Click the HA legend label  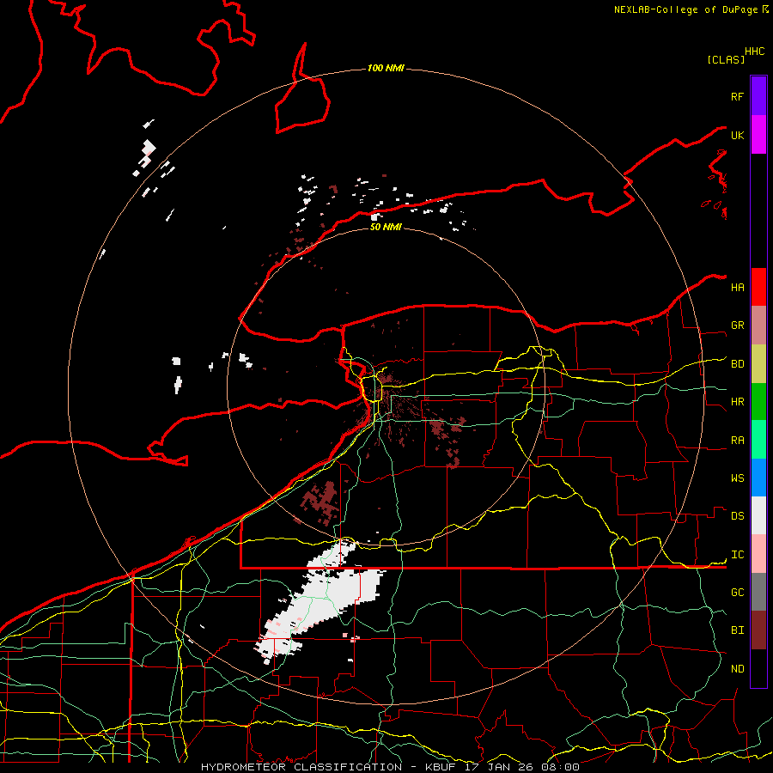tap(738, 288)
